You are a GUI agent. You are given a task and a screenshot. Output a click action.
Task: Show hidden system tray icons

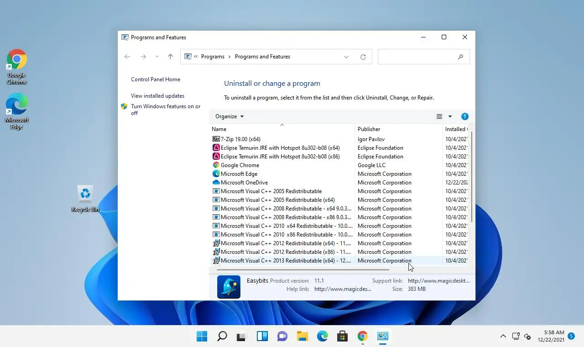tap(503, 336)
